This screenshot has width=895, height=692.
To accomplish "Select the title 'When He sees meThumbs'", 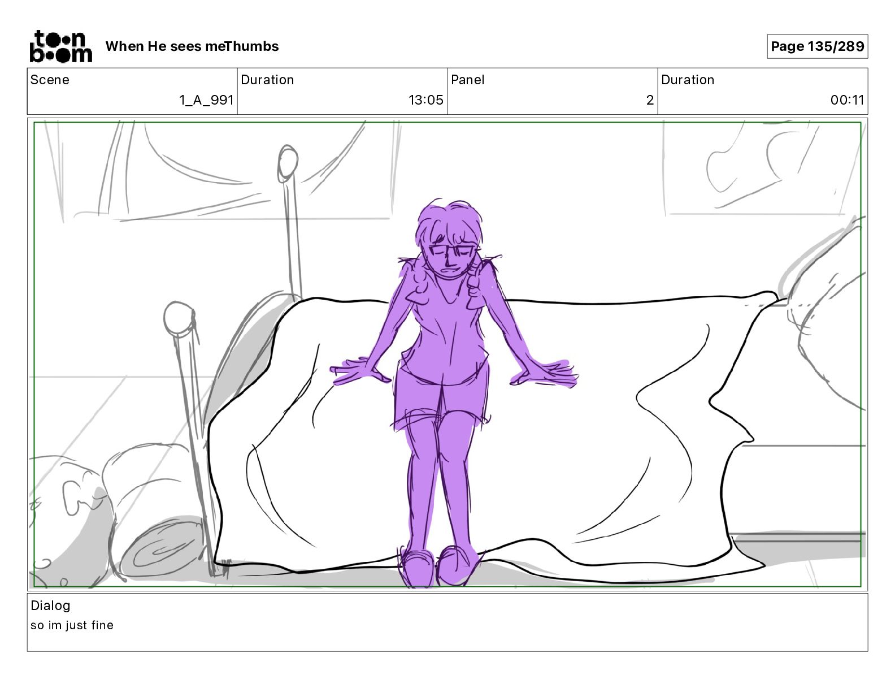I will pos(192,46).
